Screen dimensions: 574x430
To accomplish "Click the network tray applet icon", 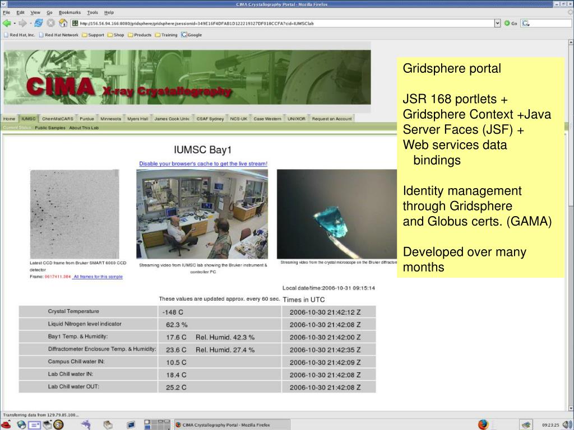I will [x=526, y=425].
